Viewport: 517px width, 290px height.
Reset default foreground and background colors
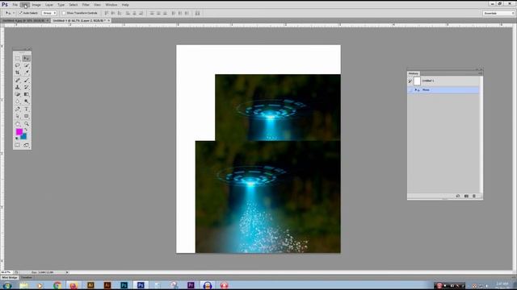click(17, 139)
